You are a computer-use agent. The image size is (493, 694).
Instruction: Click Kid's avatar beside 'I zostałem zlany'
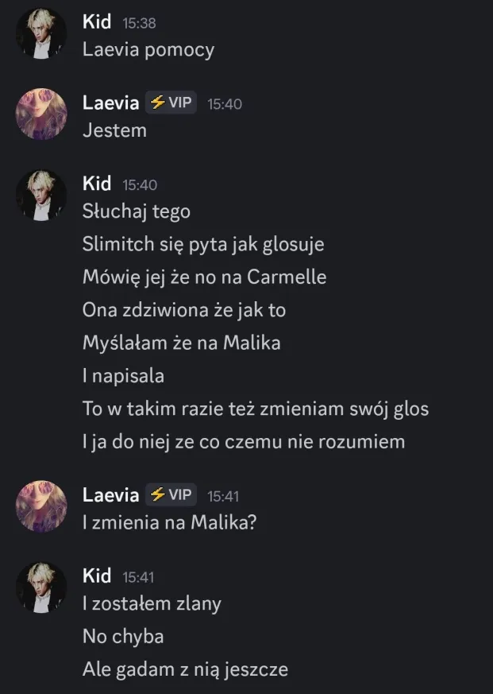tap(41, 587)
